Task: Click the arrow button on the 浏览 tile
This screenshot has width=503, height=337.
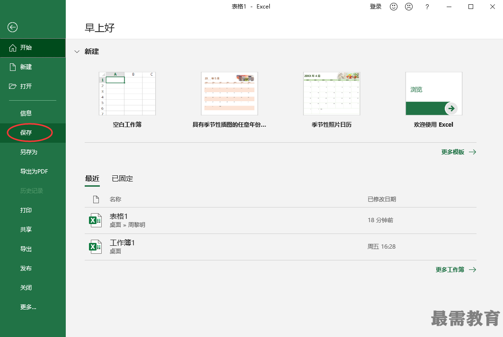Action: click(451, 108)
